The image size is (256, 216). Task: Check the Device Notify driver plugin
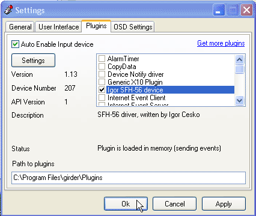point(102,74)
